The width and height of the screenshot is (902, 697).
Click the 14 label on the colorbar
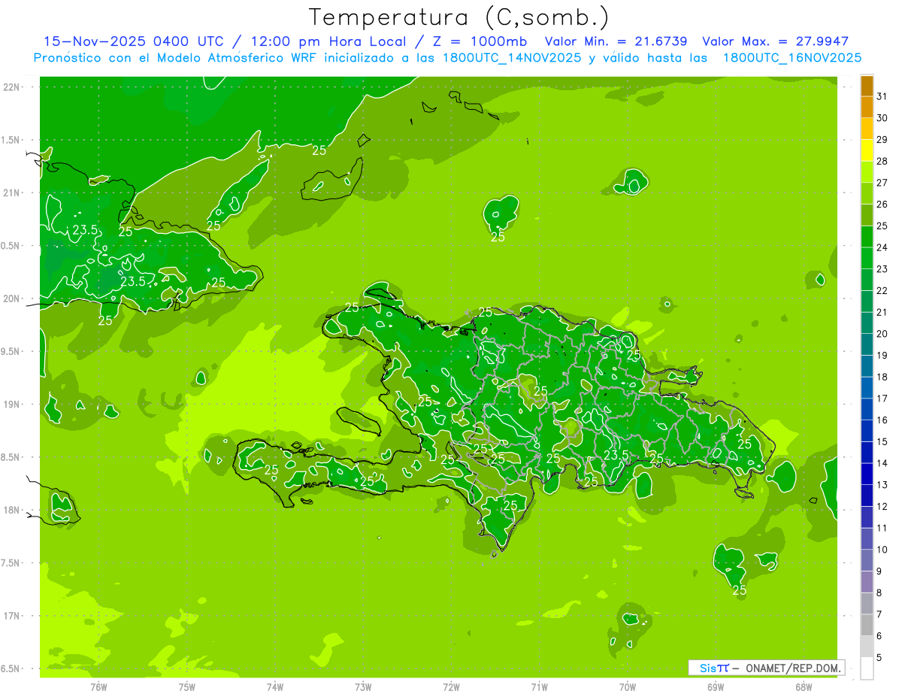point(882,462)
